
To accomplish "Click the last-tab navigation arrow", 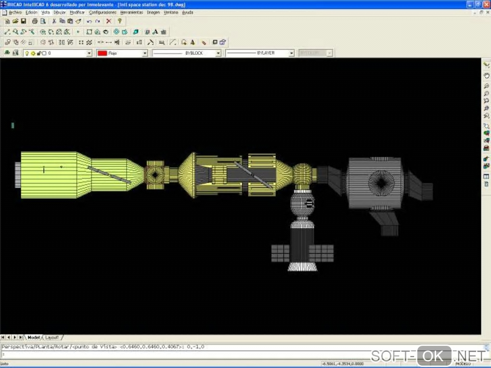I will (21, 337).
